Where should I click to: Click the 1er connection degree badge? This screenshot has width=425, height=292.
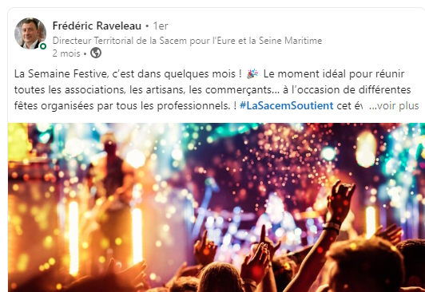(161, 26)
